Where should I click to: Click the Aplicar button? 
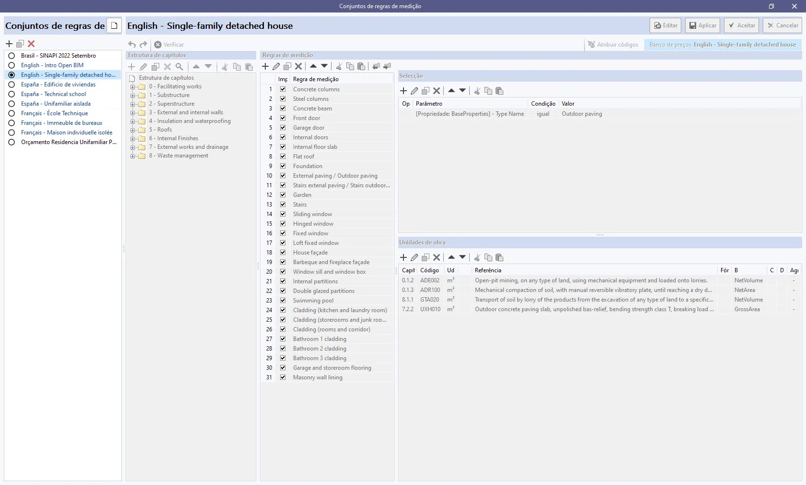click(x=702, y=25)
